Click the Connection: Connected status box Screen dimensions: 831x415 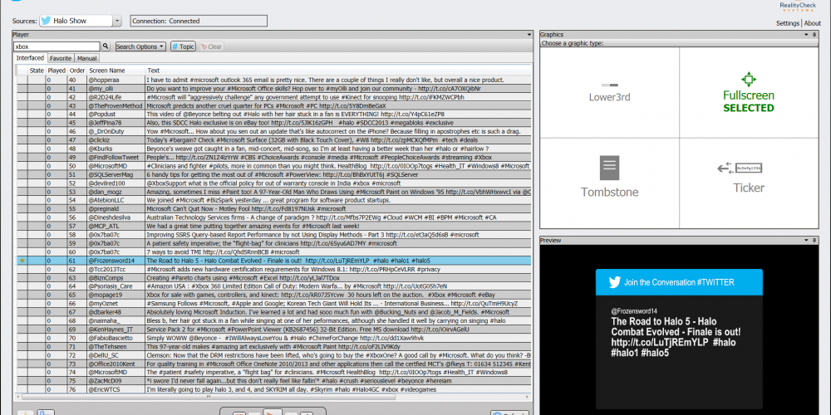click(x=199, y=22)
